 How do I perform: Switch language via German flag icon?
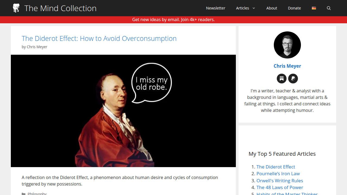coord(314,8)
